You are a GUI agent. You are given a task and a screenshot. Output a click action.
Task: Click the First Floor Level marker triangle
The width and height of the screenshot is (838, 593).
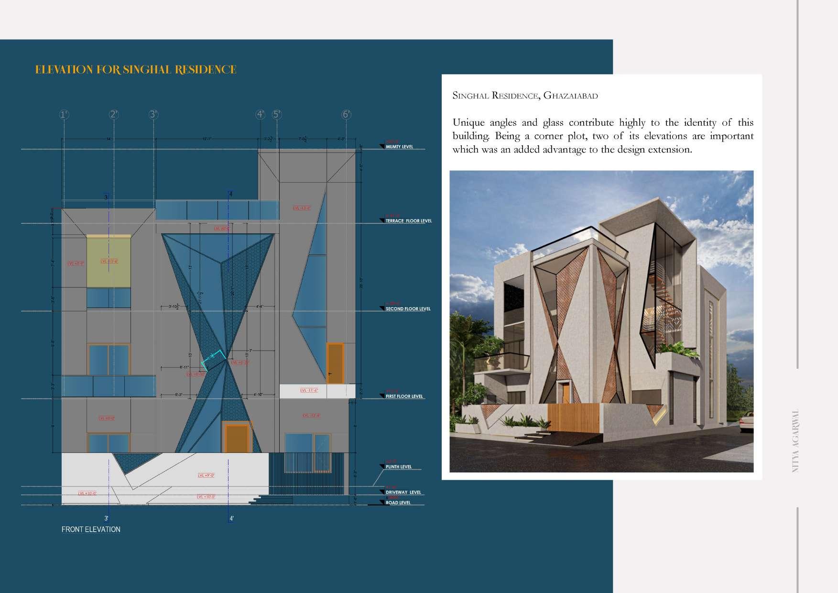pyautogui.click(x=382, y=396)
